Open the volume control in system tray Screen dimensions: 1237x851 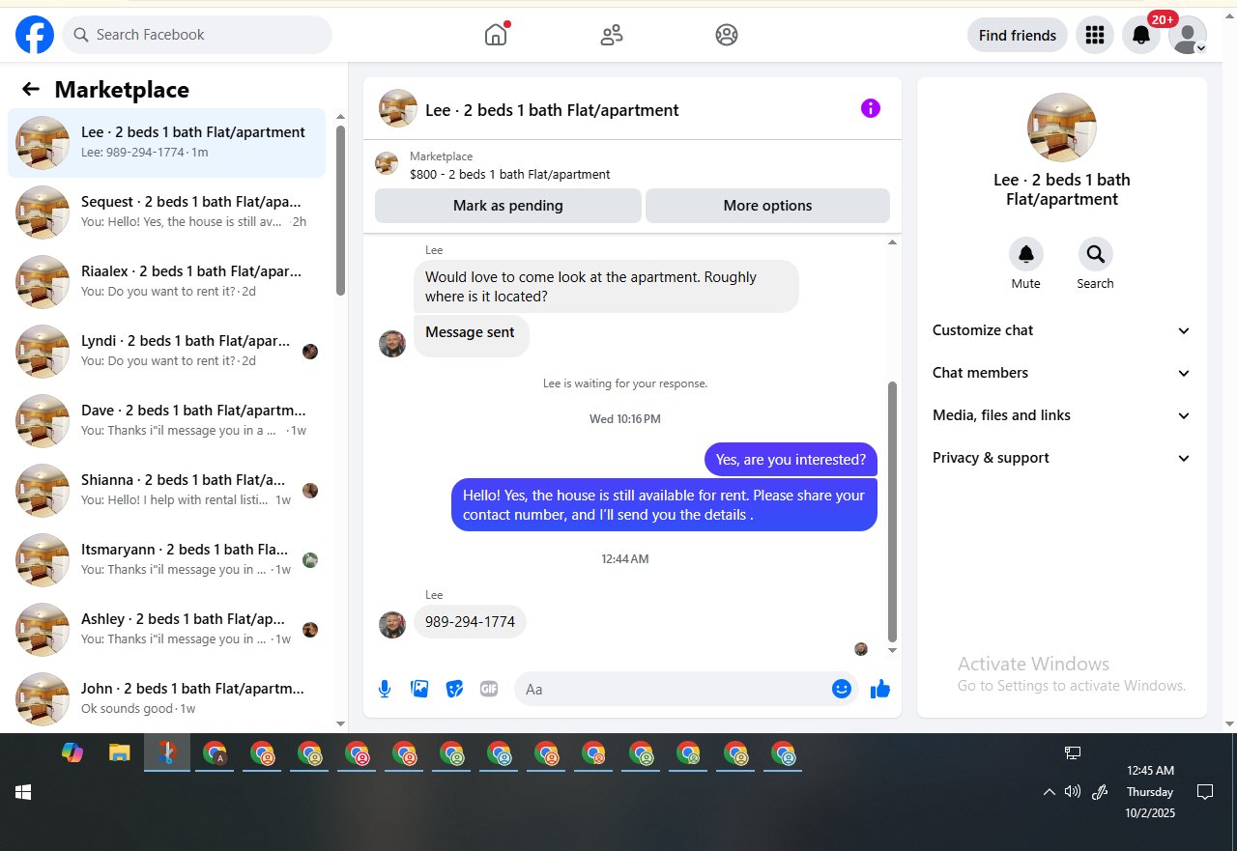tap(1073, 792)
